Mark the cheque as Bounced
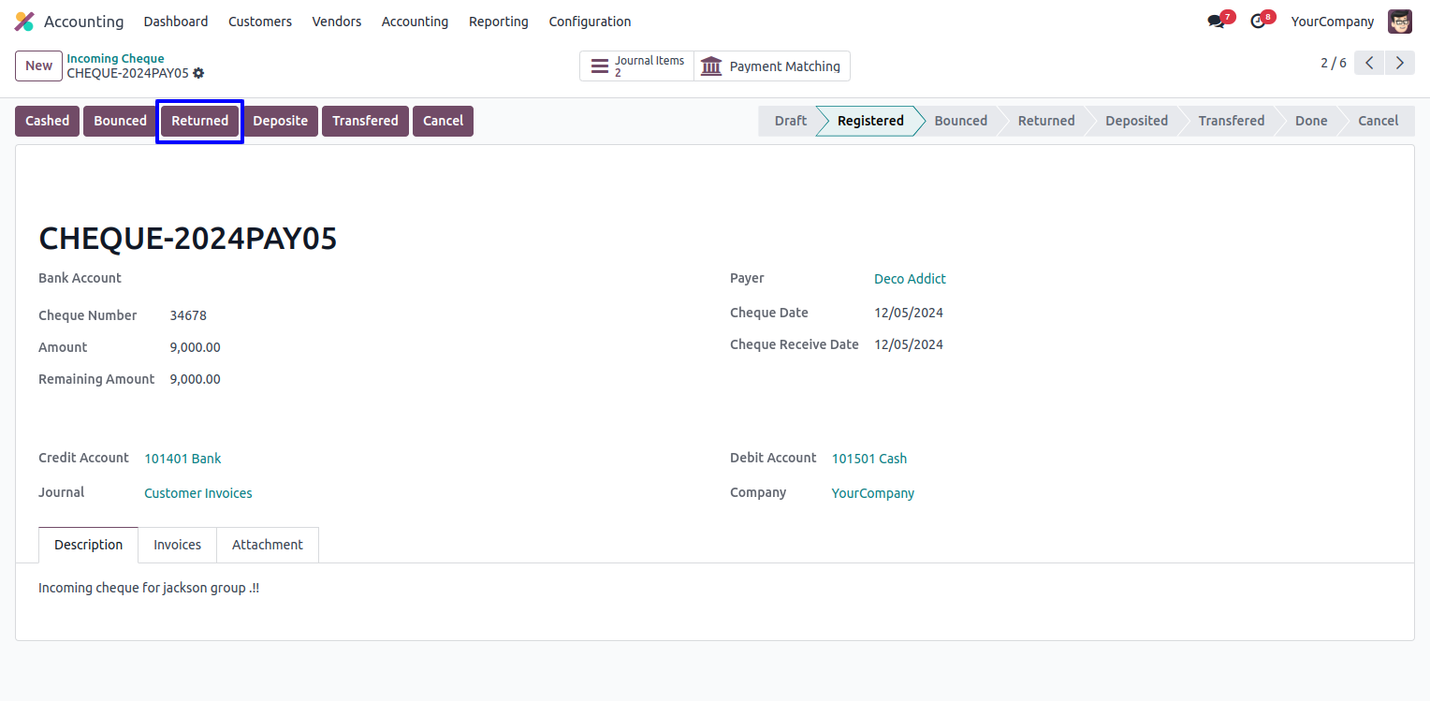The image size is (1430, 701). 120,121
